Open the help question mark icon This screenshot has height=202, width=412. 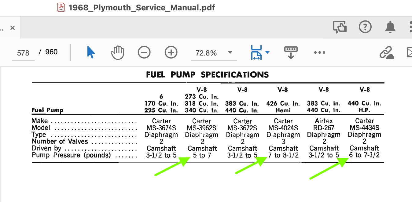[365, 27]
